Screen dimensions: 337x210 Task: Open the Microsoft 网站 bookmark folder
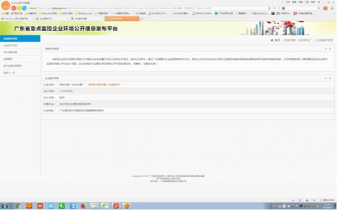(x=48, y=13)
